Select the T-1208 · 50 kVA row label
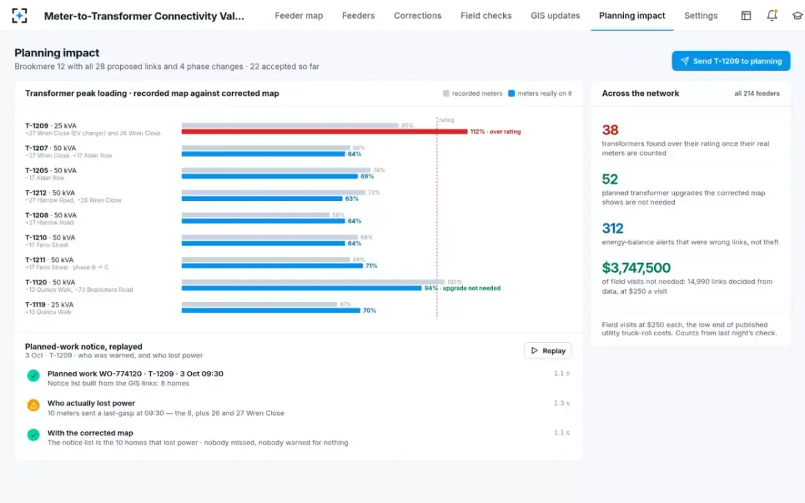The image size is (805, 503). click(50, 215)
